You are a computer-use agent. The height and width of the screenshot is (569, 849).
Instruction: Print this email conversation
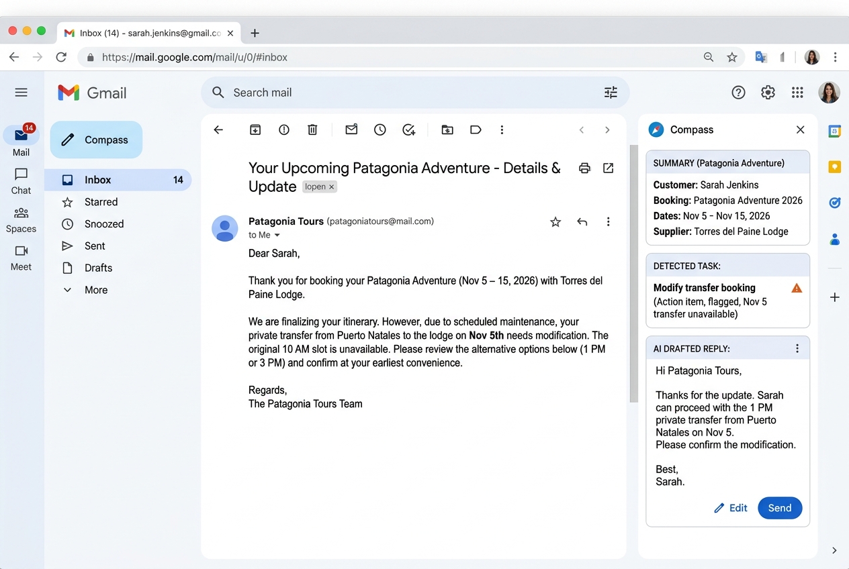[584, 168]
